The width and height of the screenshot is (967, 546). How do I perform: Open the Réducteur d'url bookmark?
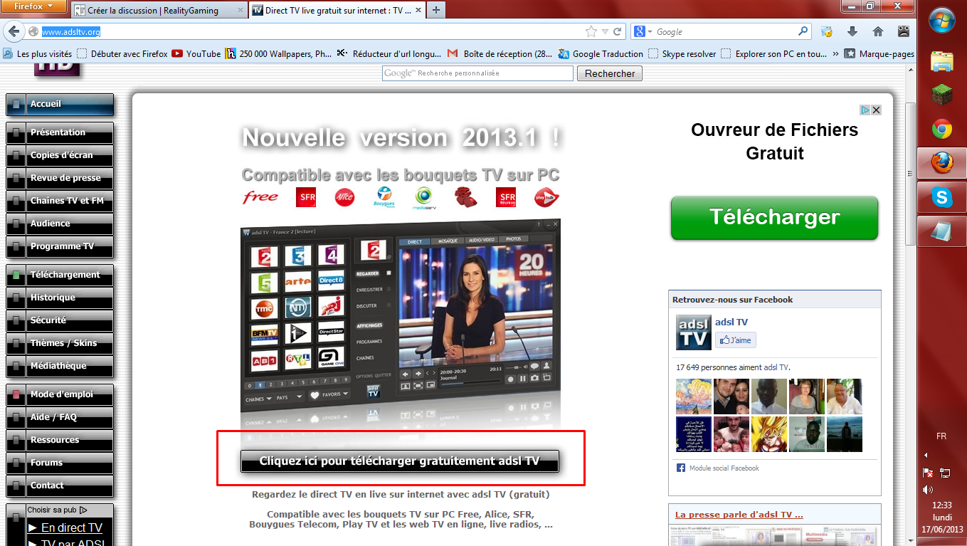pyautogui.click(x=390, y=53)
